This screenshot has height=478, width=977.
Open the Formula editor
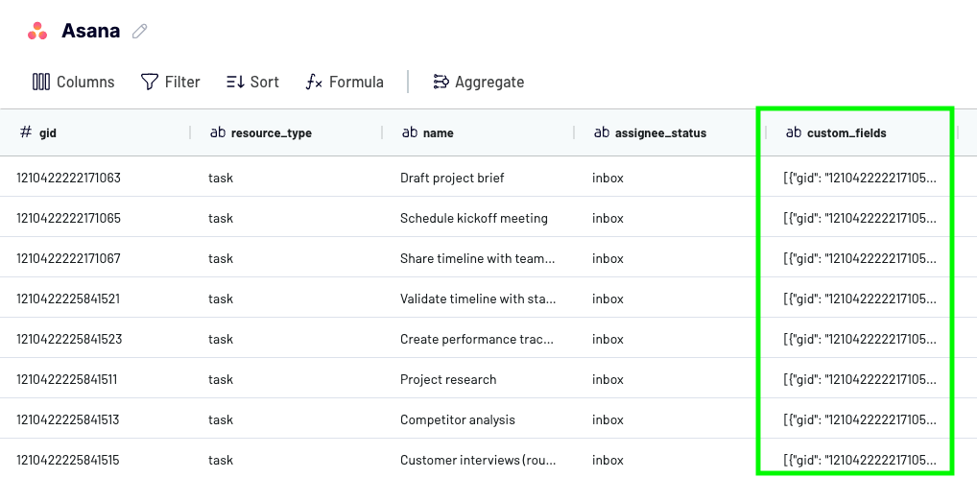(345, 82)
